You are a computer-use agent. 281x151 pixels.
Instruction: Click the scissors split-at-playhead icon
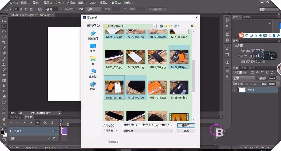(45, 123)
